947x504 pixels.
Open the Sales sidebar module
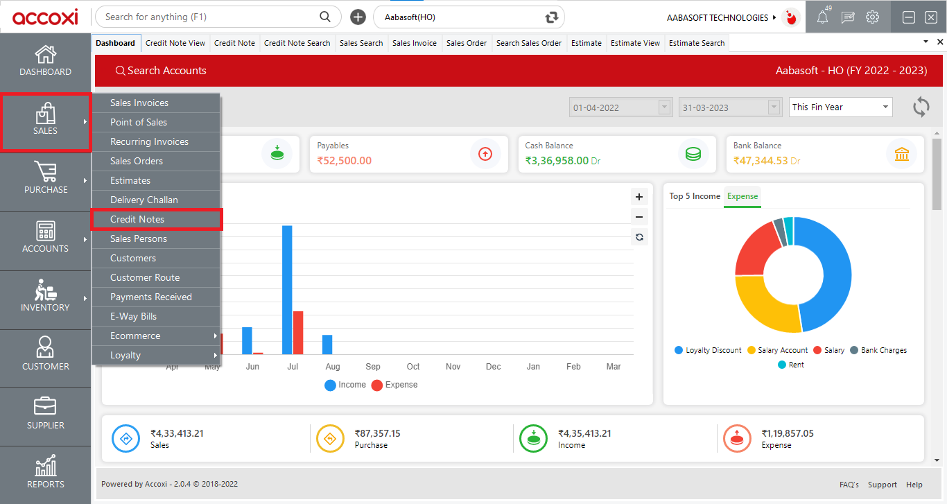(x=45, y=122)
